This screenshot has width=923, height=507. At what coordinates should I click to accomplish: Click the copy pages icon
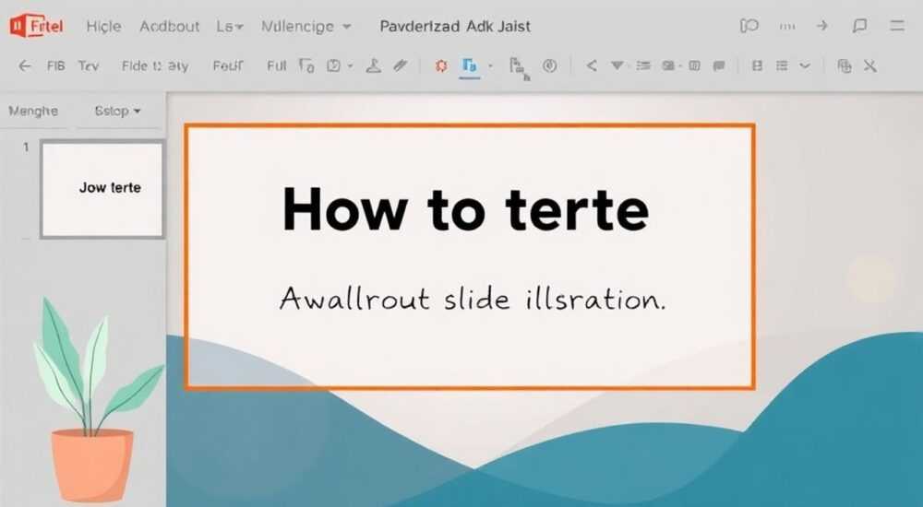point(845,65)
